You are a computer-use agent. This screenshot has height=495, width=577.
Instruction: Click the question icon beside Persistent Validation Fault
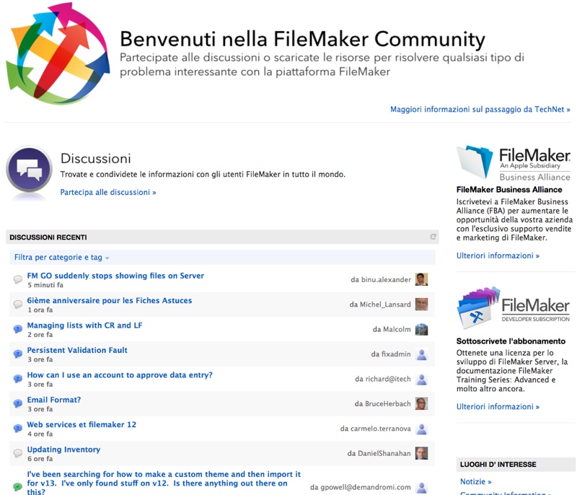click(17, 354)
